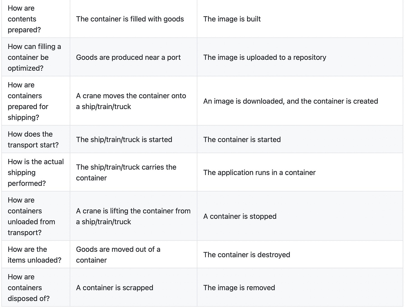Image resolution: width=405 pixels, height=308 pixels.
Task: Click 'A container is stopped' cell
Action: [300, 216]
